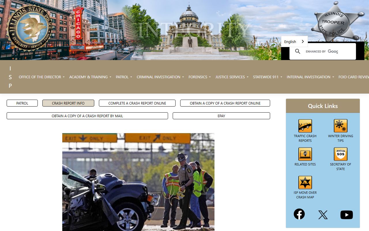Visit the ISP Facebook page icon

tap(299, 214)
